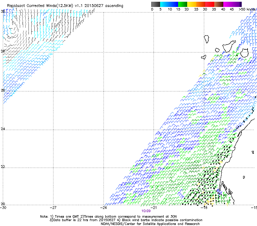Image resolution: width=257 pixels, height=226 pixels.
Task: Click the '-30' longitude axis label
Action: point(3,208)
